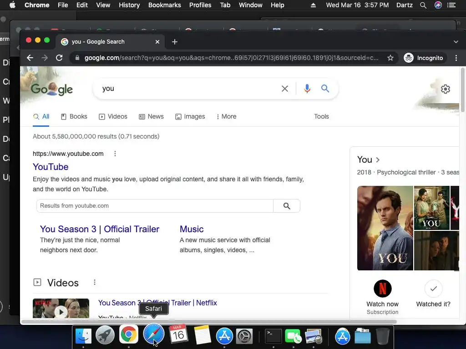Open options dots beside youtube.com URL

[x=115, y=154]
